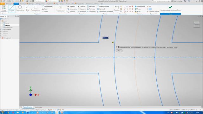Viewport: 203px width, 114px height.
Task: Open the Сопряжение dropdown arrow
Action: [53, 6]
